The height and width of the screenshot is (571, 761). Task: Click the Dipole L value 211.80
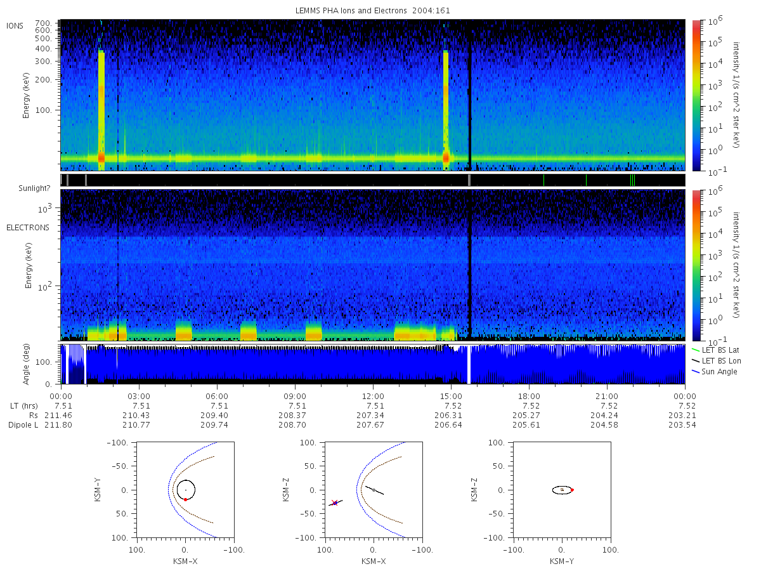point(58,425)
